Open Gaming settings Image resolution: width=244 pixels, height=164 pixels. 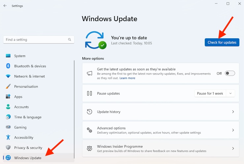[x=39, y=127]
